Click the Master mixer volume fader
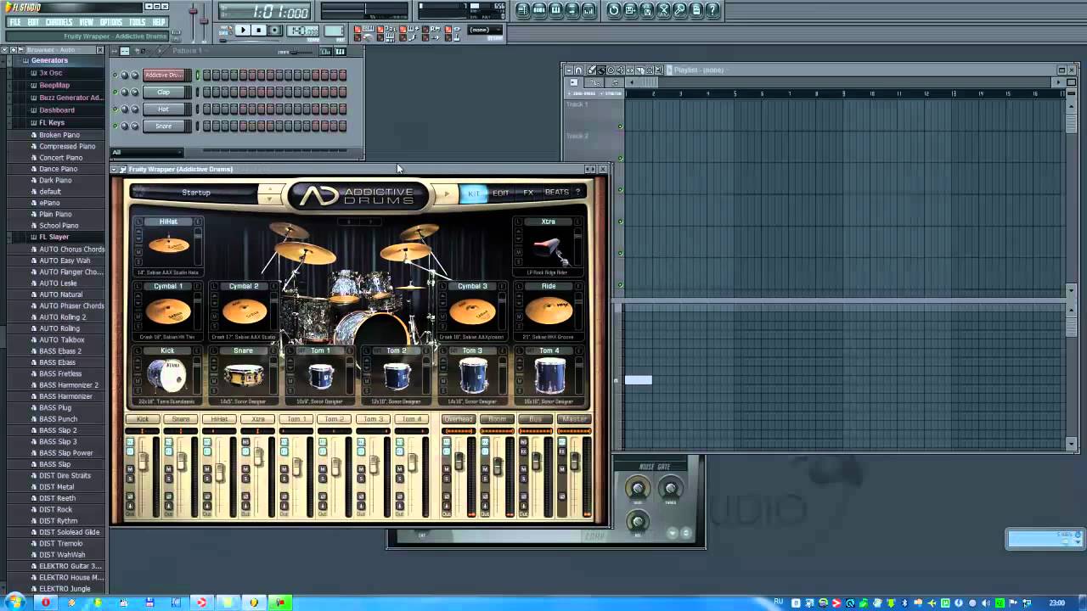The height and width of the screenshot is (611, 1087). click(575, 462)
